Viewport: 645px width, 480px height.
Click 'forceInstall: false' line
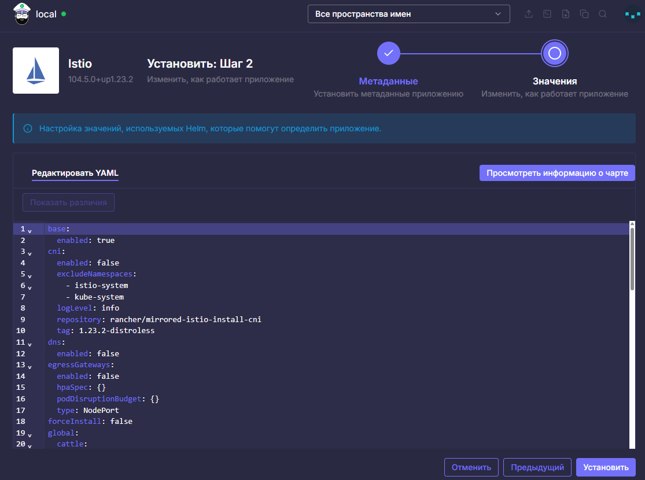click(90, 422)
